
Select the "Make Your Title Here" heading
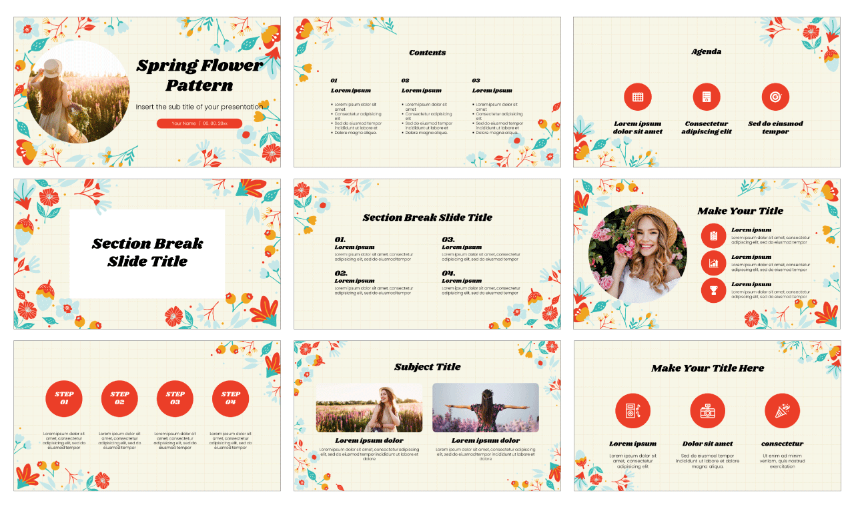[707, 368]
